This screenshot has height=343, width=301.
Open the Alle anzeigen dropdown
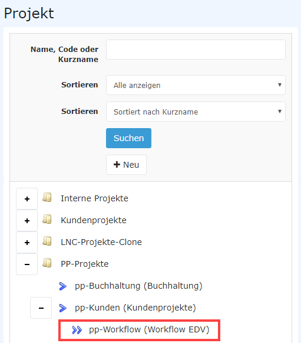pyautogui.click(x=196, y=85)
